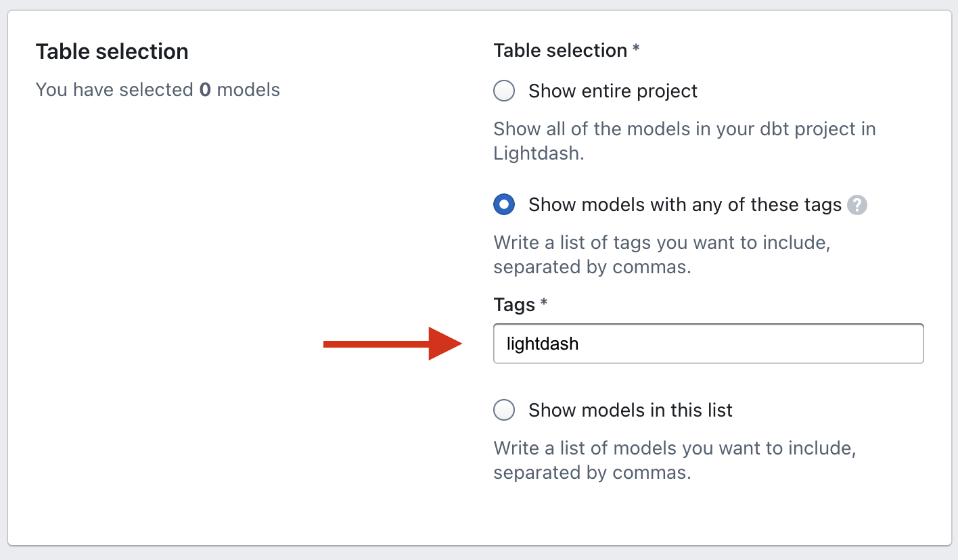Click the "Show entire project" label text
958x560 pixels.
coord(612,91)
